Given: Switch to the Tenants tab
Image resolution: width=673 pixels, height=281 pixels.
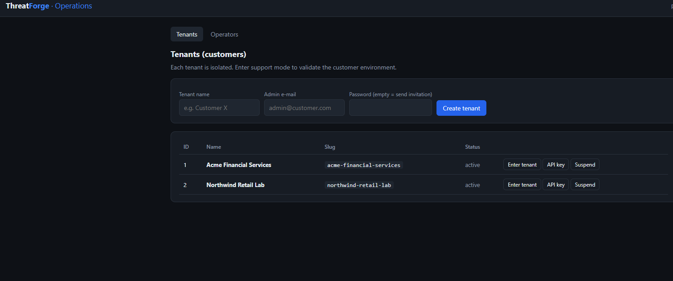Looking at the screenshot, I should point(187,34).
